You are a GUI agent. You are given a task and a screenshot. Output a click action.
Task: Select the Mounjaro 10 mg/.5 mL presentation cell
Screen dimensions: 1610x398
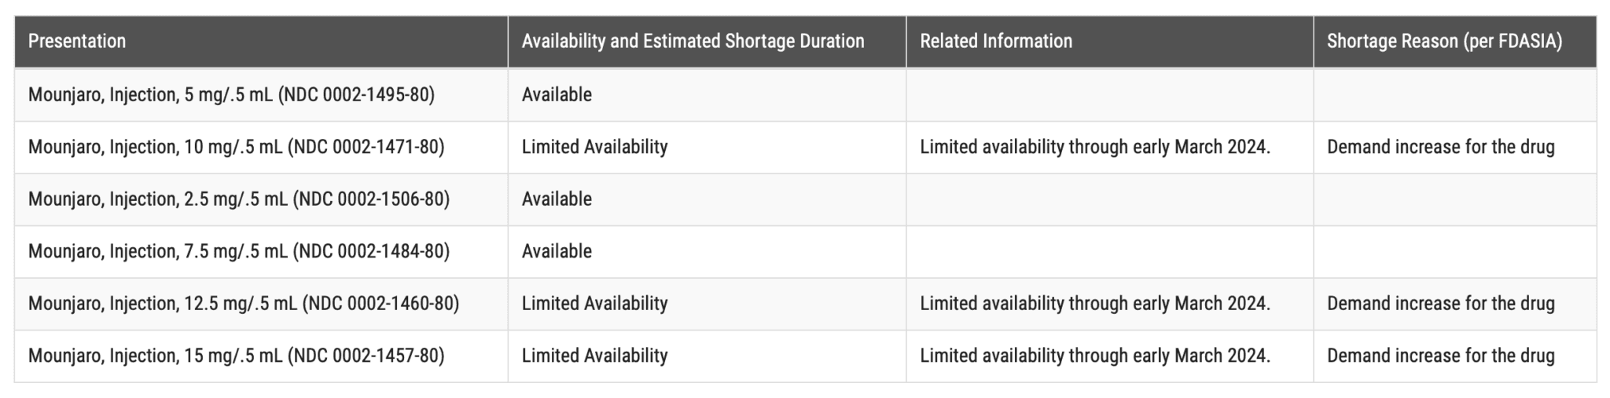[x=236, y=148]
